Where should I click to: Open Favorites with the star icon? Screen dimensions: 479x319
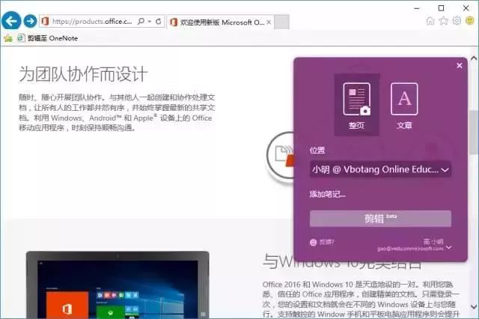(444, 21)
